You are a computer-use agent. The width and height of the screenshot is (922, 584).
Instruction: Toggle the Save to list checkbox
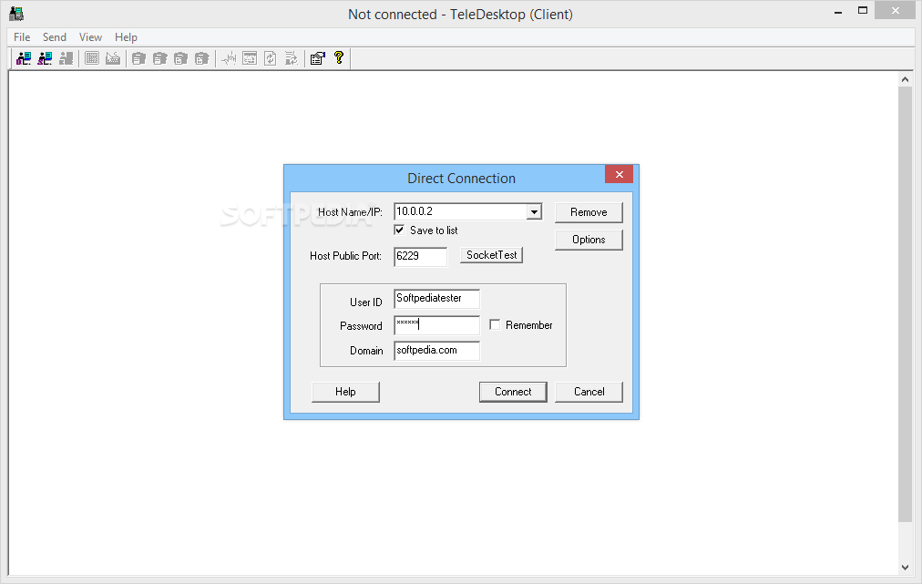[399, 230]
